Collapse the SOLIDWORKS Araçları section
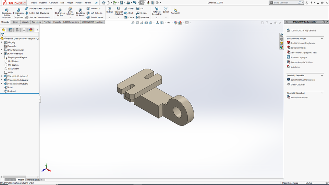 [322, 39]
